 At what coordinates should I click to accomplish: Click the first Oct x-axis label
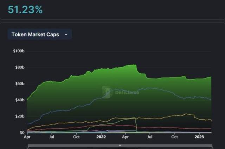coord(76,138)
